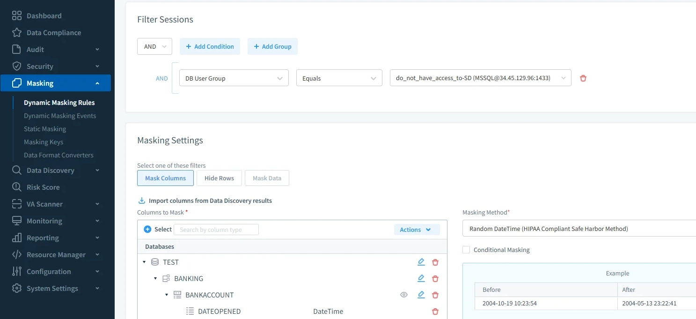Open Static Masking from the Masking menu
The image size is (696, 319).
[x=44, y=129]
